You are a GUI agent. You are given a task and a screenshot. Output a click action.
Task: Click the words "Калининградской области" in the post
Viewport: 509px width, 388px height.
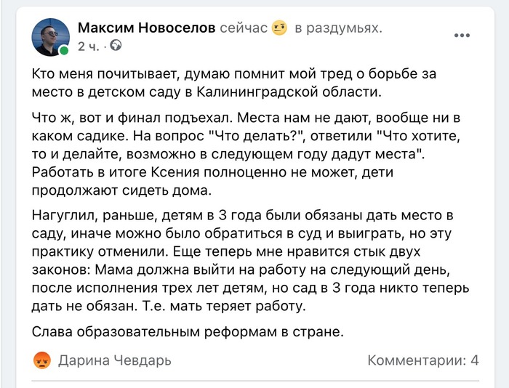pyautogui.click(x=300, y=92)
